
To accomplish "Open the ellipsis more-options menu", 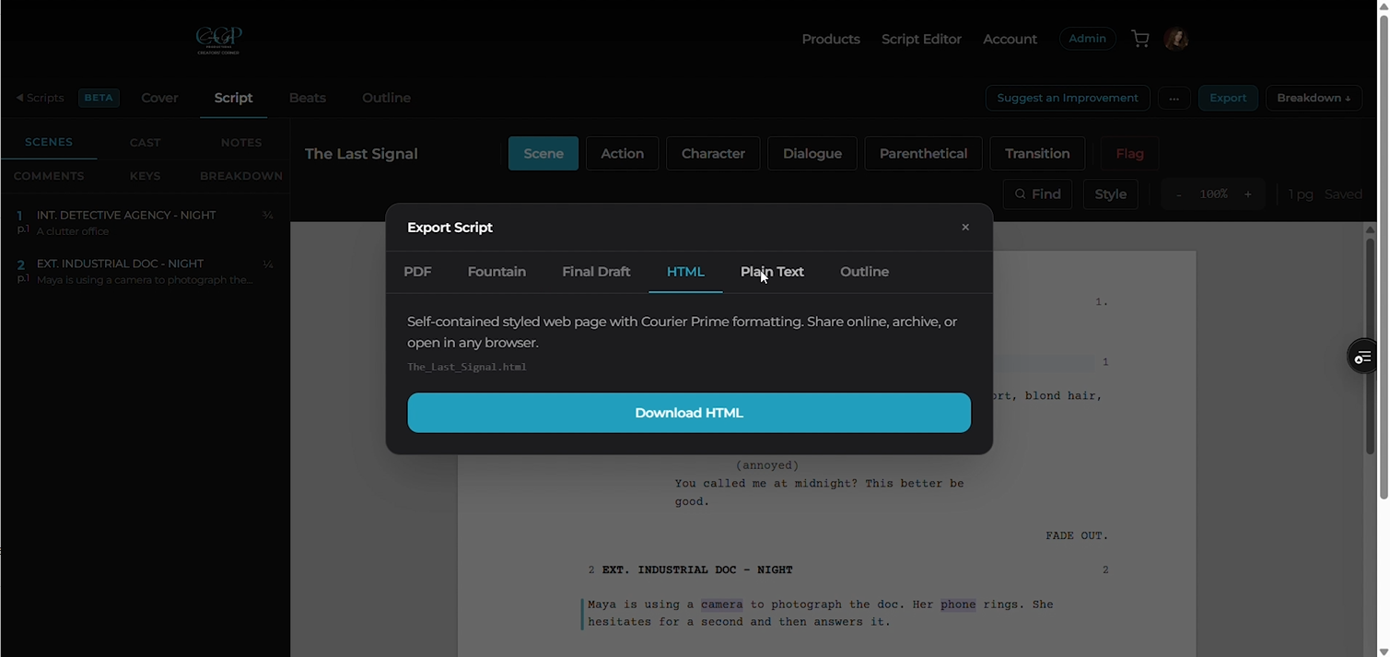I will pyautogui.click(x=1174, y=98).
